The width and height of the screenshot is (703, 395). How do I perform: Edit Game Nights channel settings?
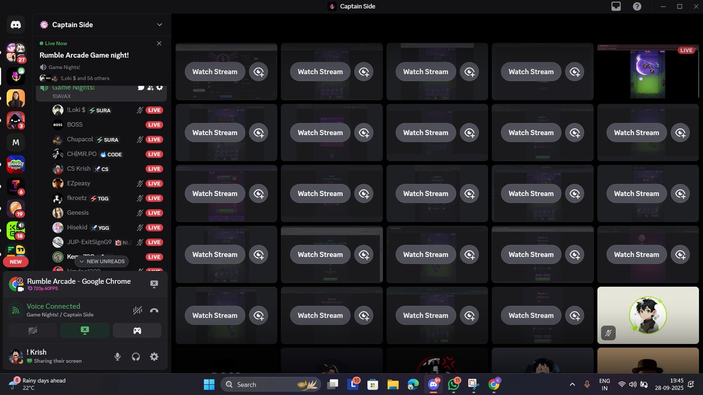click(x=159, y=87)
